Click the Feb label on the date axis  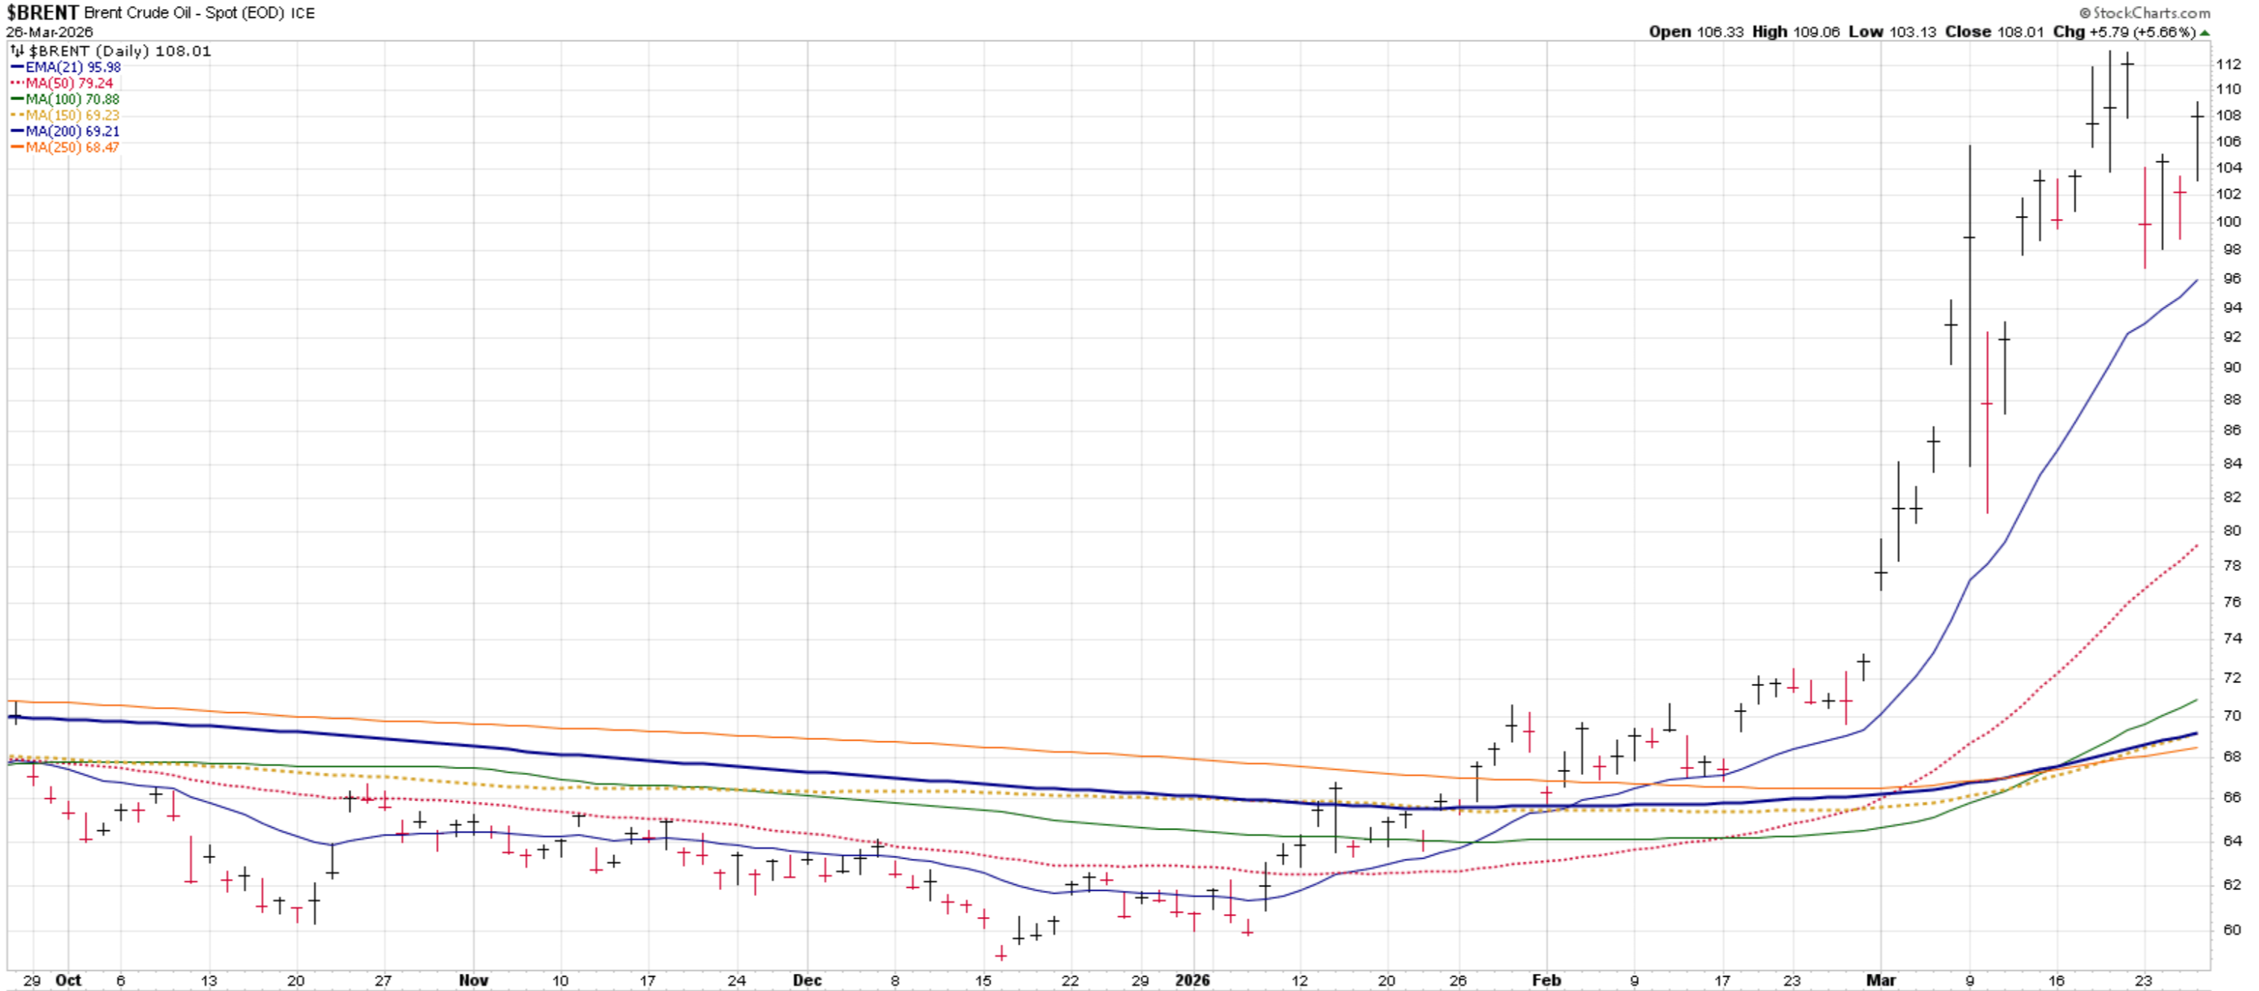[x=1546, y=980]
